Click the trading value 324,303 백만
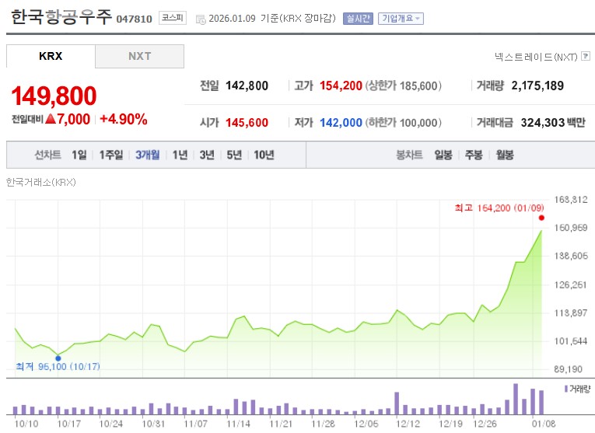The width and height of the screenshot is (595, 433). (x=553, y=123)
